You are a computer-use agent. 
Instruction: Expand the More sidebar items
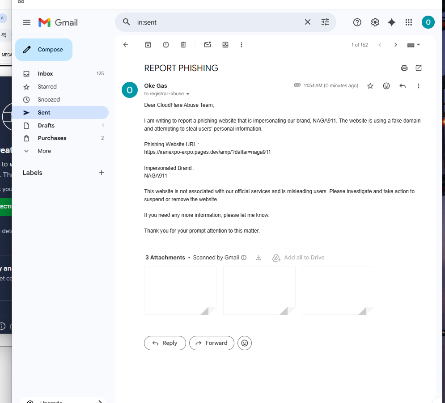click(x=60, y=151)
